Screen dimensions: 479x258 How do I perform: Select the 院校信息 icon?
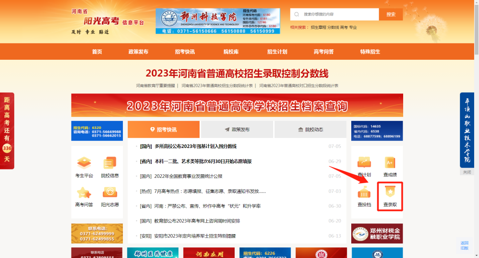[x=110, y=167]
